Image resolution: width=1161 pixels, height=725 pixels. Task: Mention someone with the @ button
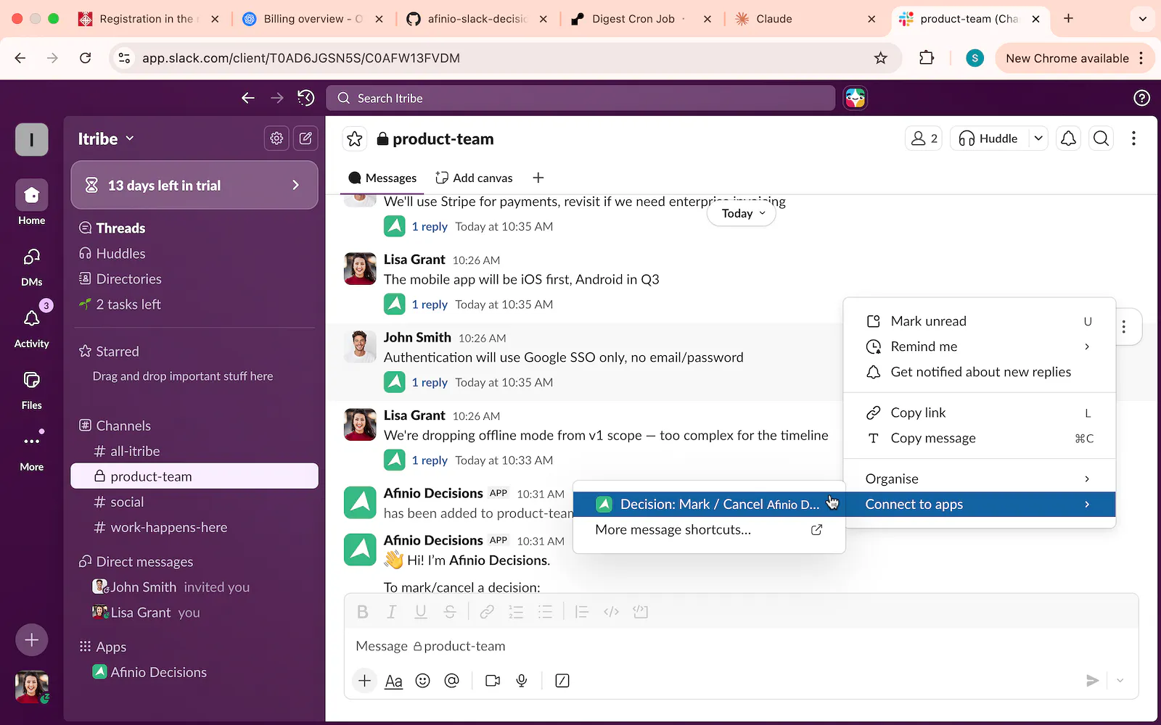pyautogui.click(x=452, y=681)
